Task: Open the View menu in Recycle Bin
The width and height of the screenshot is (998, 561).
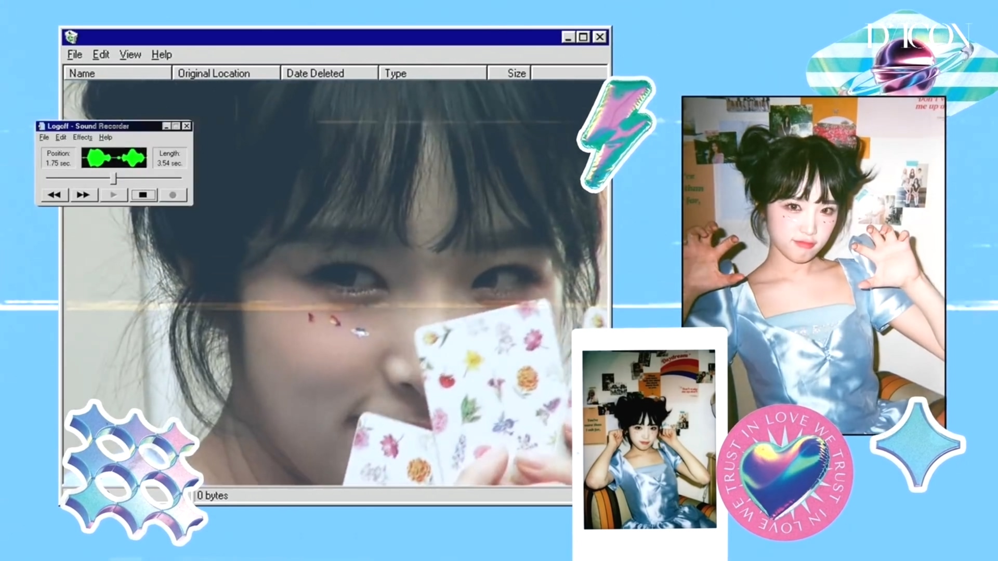Action: point(130,55)
